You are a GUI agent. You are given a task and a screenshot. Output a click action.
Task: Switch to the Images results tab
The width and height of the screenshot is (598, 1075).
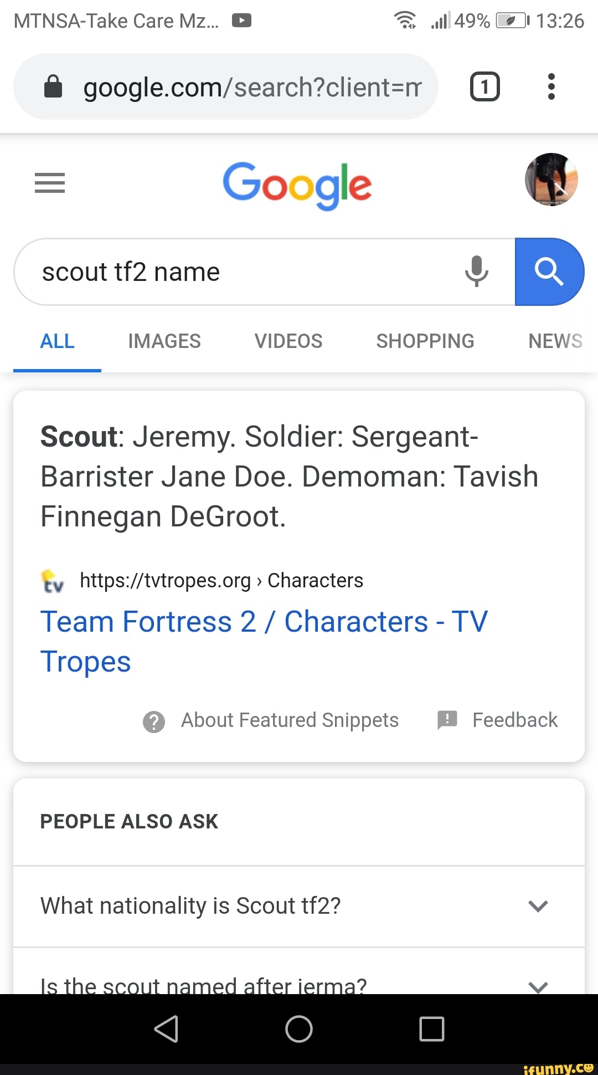point(164,341)
